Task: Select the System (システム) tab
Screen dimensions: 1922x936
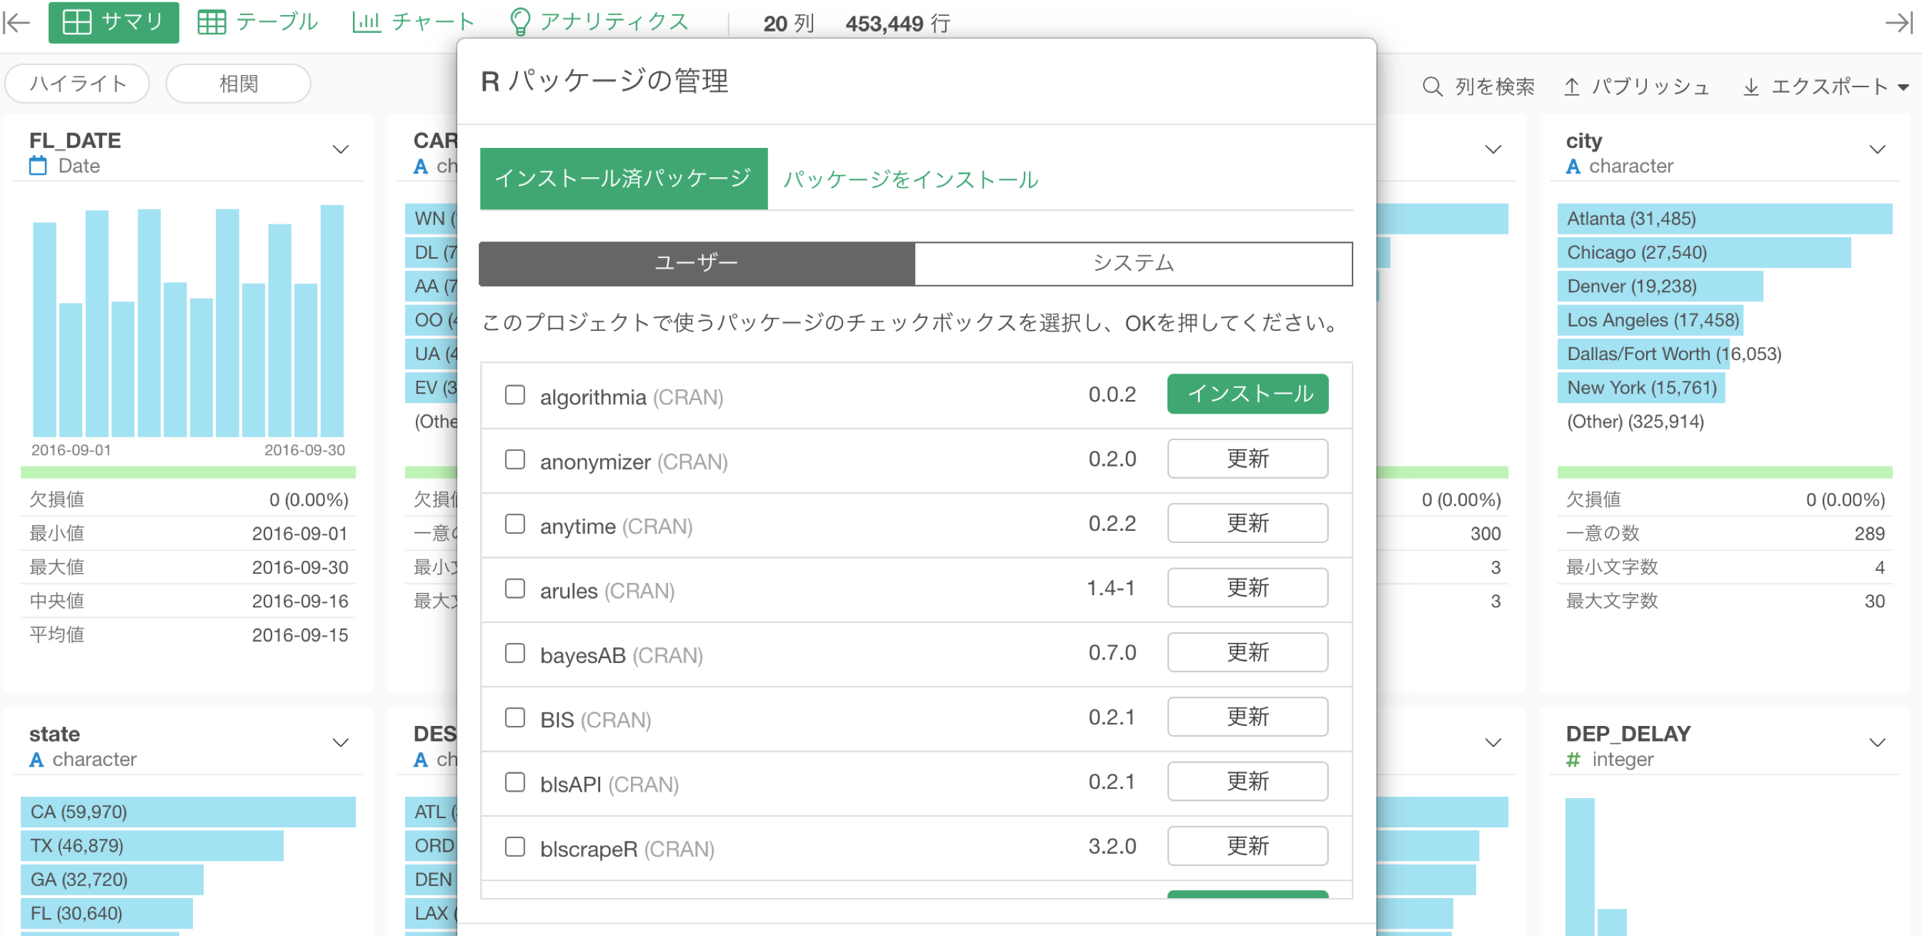Action: [1132, 263]
